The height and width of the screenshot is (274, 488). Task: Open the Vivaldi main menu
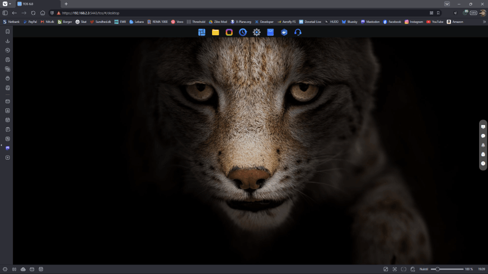7,4
